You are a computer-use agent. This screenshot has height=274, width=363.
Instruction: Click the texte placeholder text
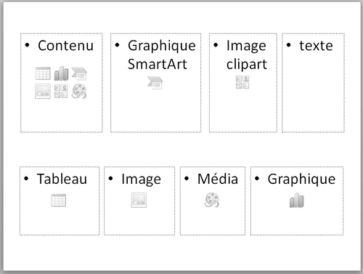pos(316,46)
